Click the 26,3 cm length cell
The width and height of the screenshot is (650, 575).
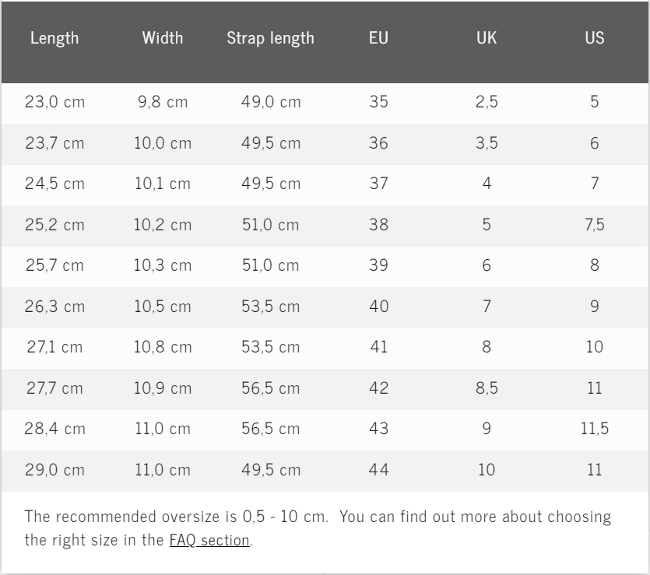[x=54, y=307]
